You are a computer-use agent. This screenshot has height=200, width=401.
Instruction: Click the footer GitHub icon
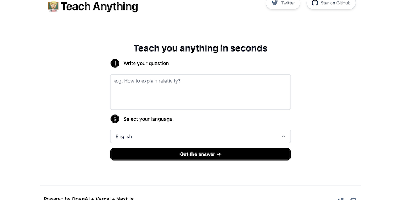[353, 199]
